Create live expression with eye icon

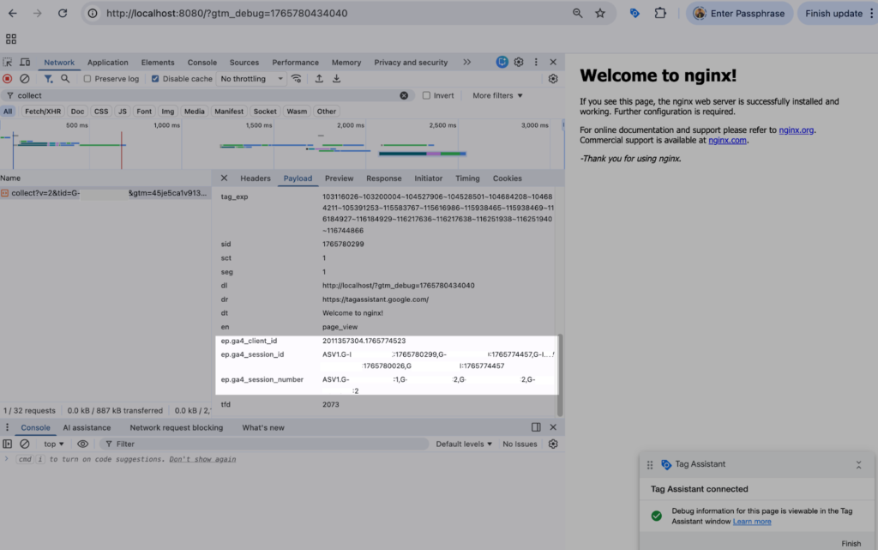click(83, 444)
